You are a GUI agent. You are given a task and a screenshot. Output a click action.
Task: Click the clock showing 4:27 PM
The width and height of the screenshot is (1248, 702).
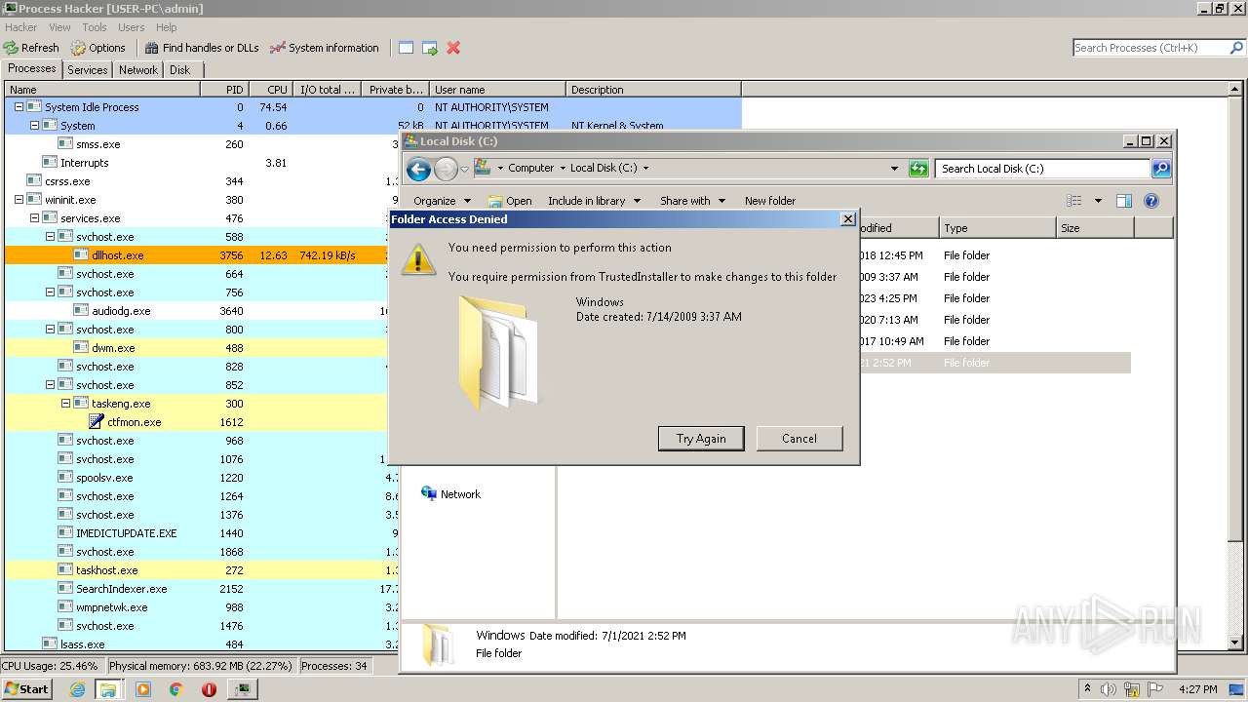click(x=1197, y=689)
